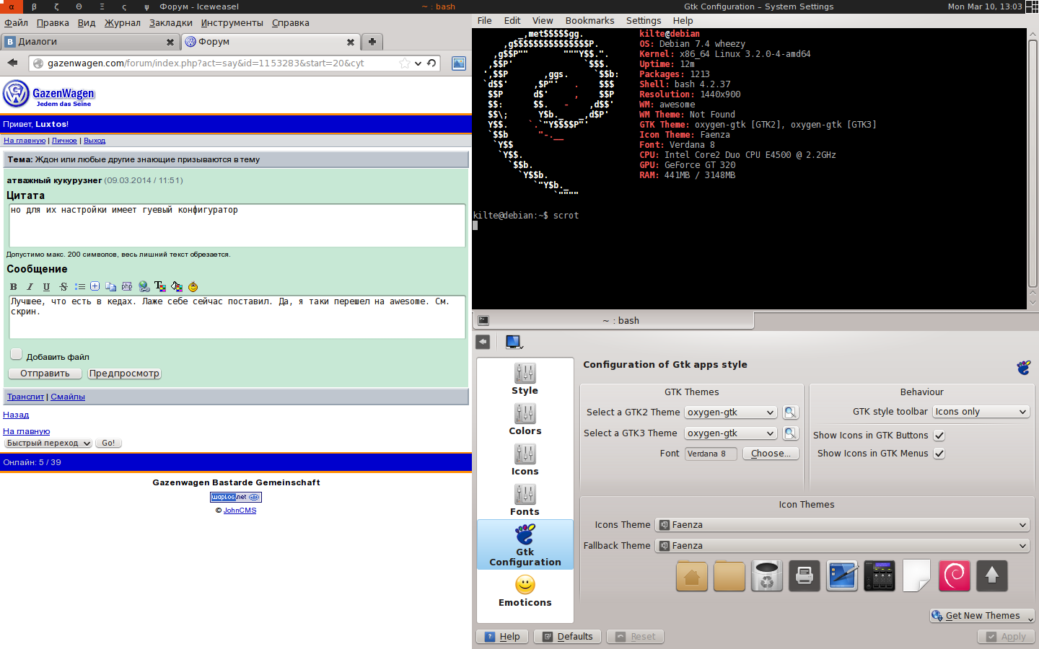
Task: Open the Быстрый переход dropdown
Action: (x=48, y=443)
